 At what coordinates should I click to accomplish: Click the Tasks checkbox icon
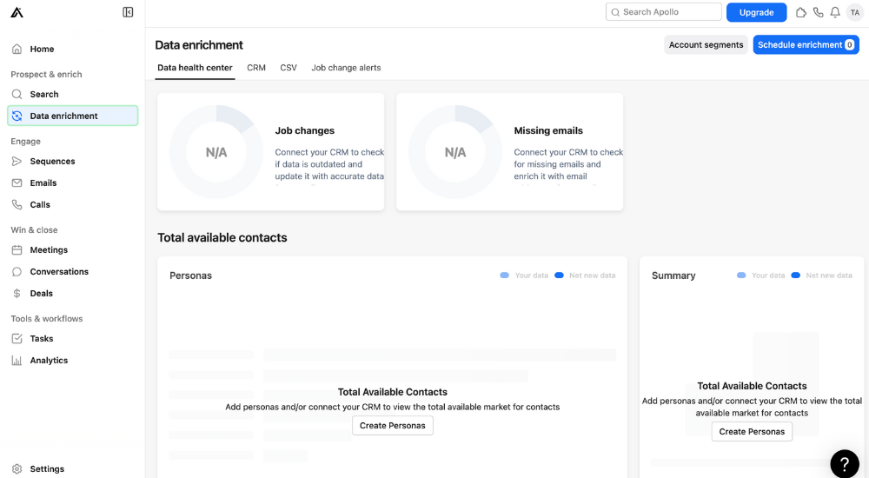point(17,338)
